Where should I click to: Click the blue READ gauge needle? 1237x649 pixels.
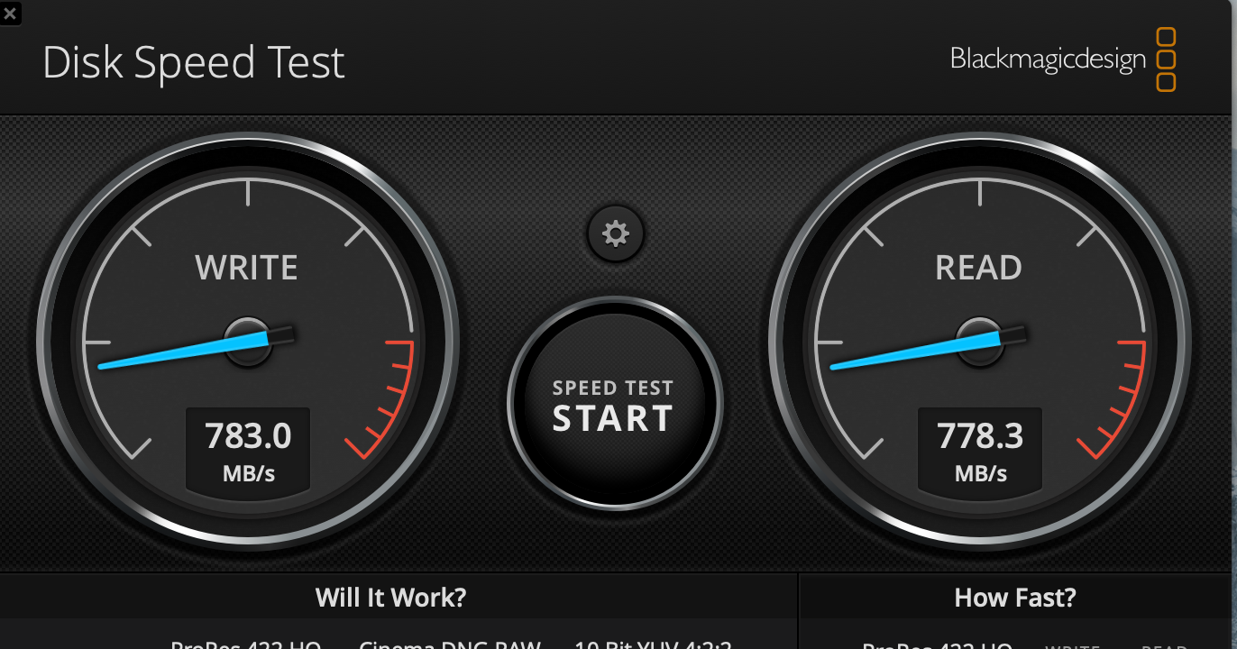[x=917, y=351]
